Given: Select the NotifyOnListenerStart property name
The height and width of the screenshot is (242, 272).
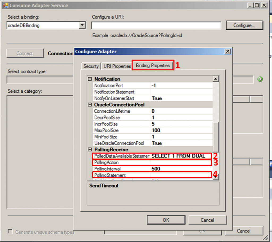Looking at the screenshot, I should click(x=114, y=98).
